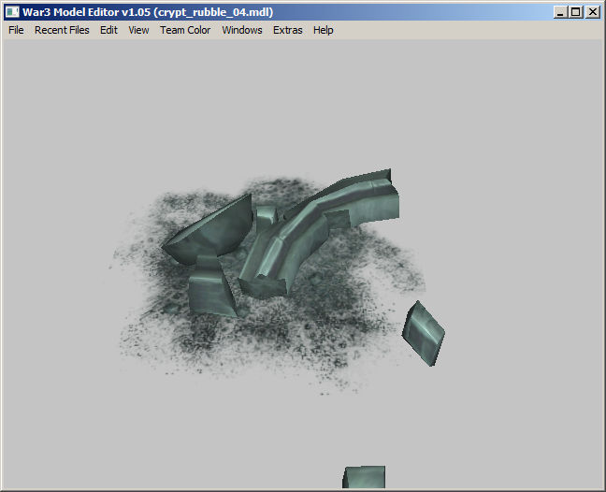Open the File menu

[16, 30]
